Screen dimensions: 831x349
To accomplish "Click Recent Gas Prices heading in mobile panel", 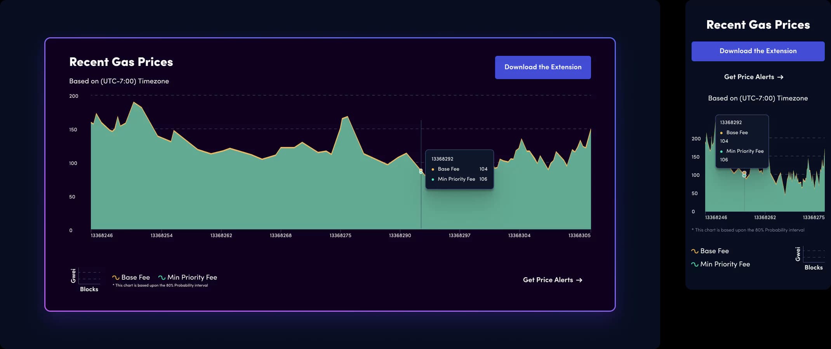I will click(x=758, y=25).
